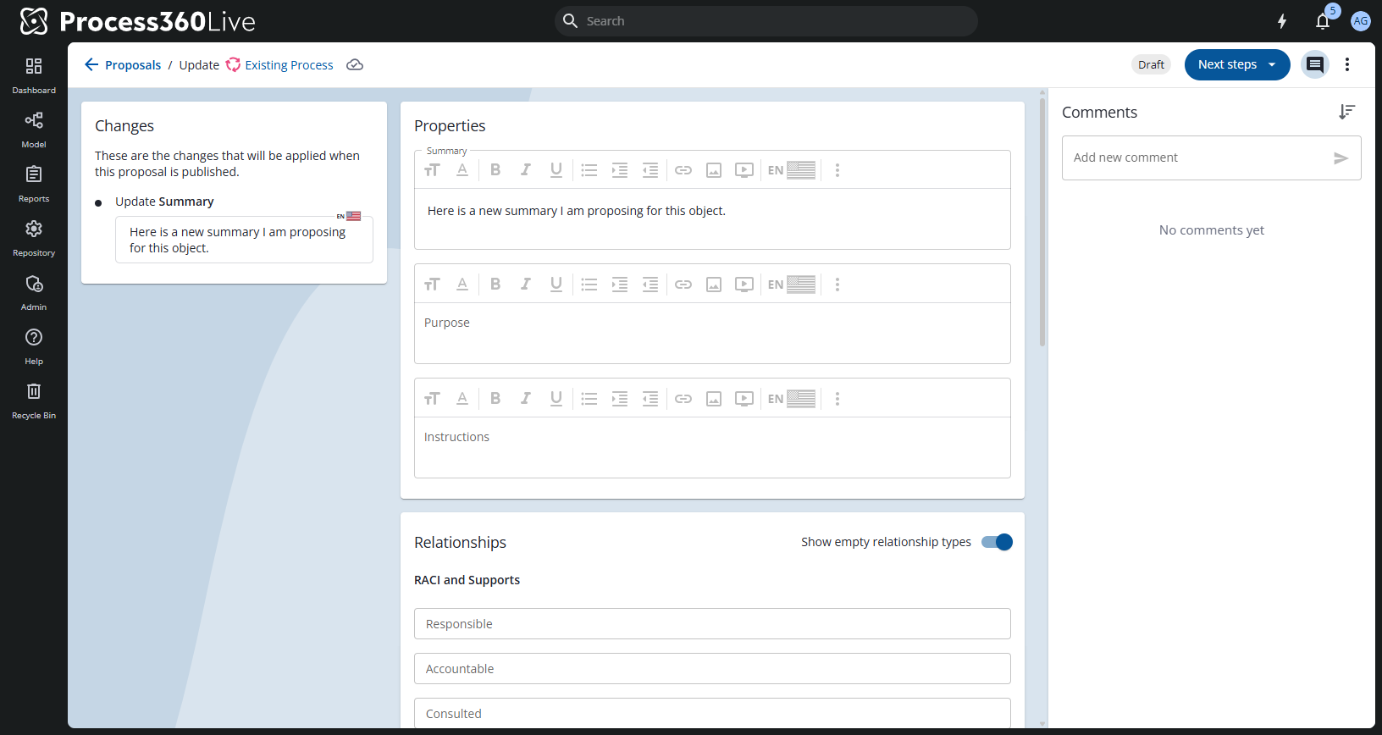This screenshot has width=1382, height=735.
Task: Insert image in Purpose editor toolbar
Action: click(x=714, y=285)
